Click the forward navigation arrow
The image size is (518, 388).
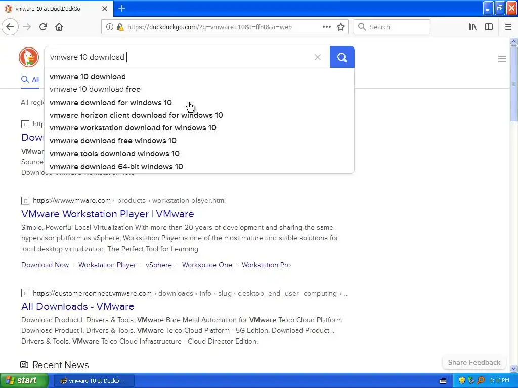(x=27, y=27)
